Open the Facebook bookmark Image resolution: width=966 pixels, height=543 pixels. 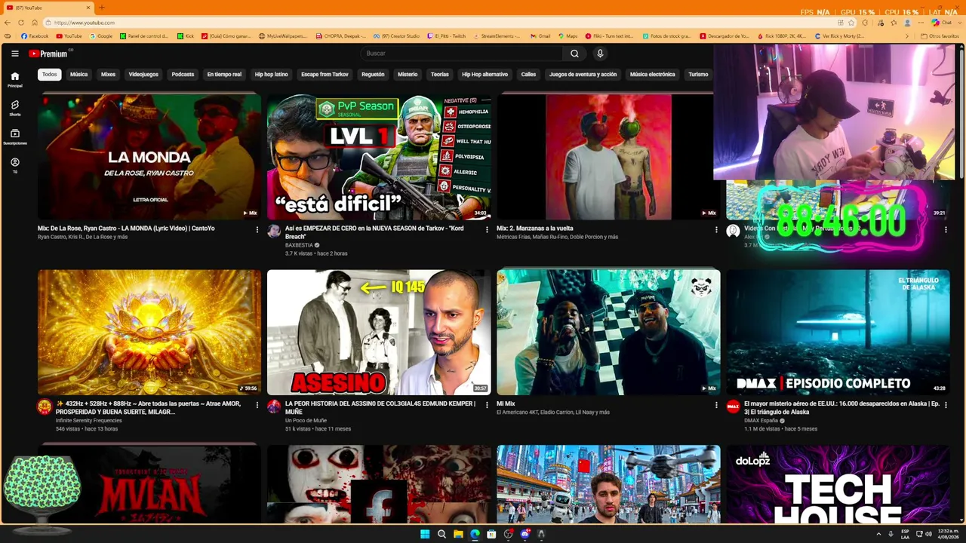pyautogui.click(x=35, y=36)
